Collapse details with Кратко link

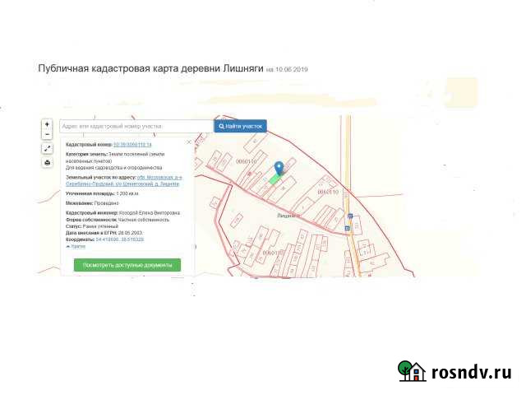(x=76, y=246)
